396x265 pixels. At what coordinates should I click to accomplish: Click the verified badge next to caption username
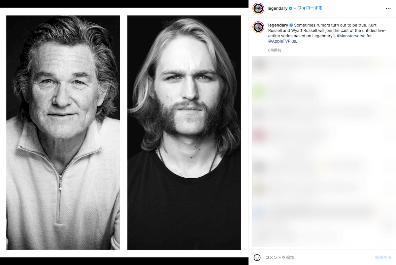click(291, 25)
